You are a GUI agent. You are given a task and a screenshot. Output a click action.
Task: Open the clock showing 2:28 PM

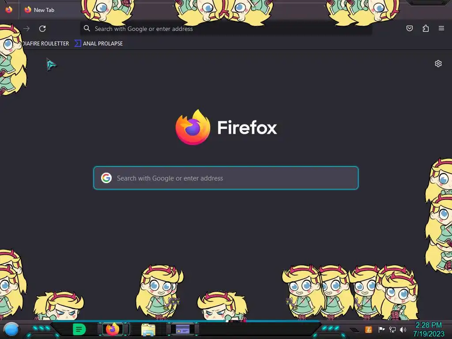click(x=428, y=329)
